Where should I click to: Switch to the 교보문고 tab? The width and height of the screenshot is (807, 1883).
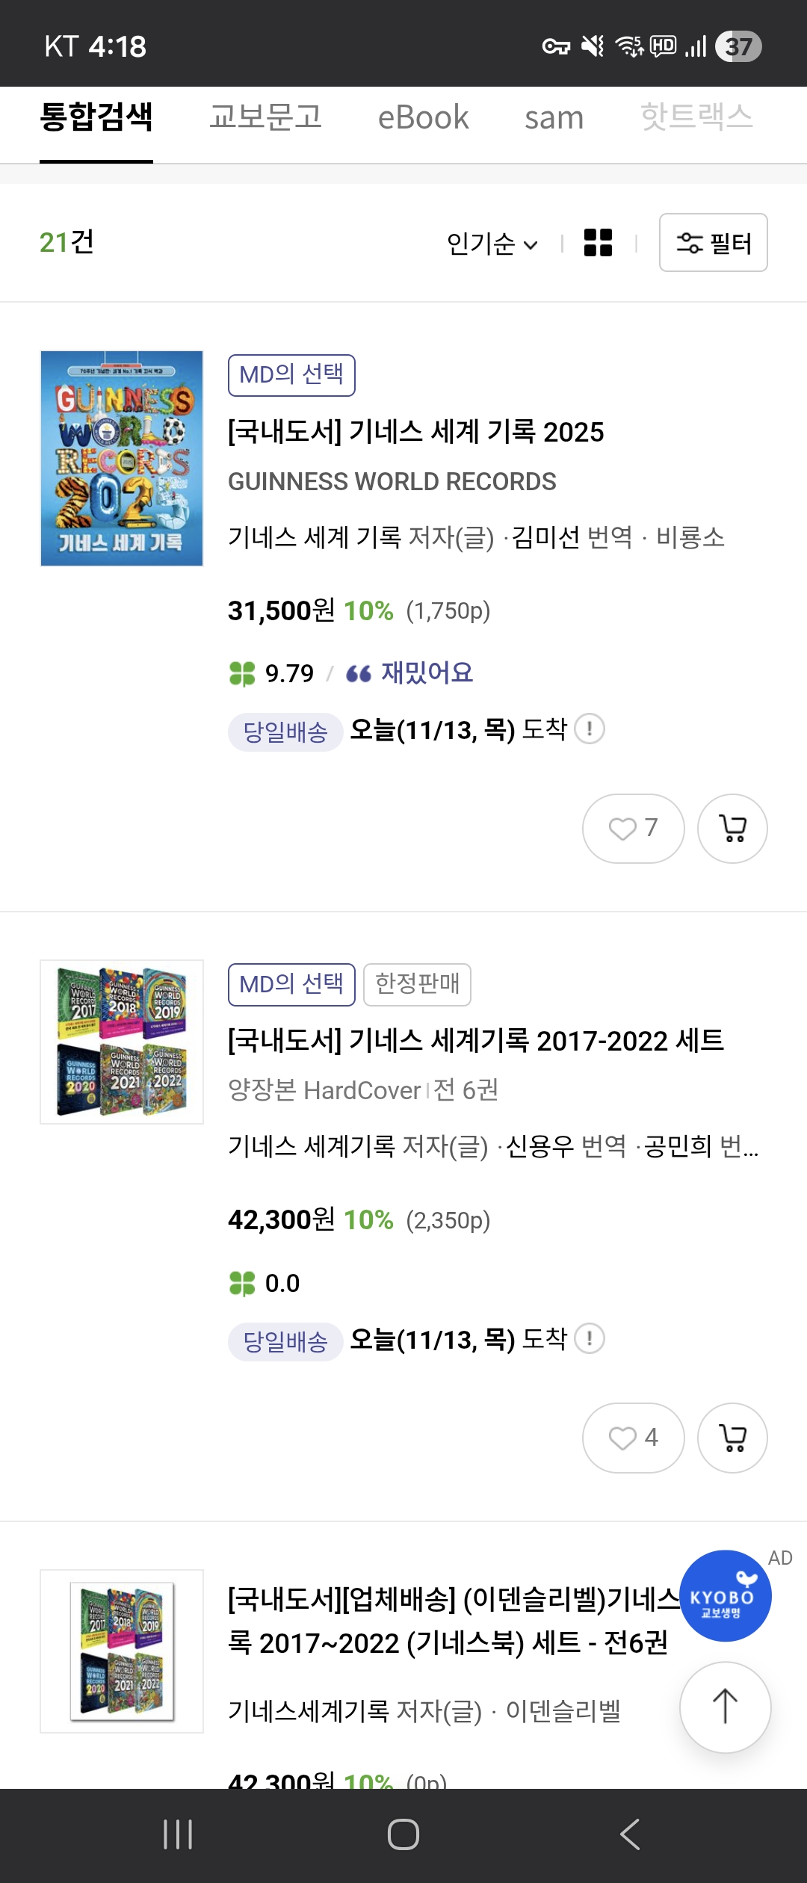coord(265,118)
